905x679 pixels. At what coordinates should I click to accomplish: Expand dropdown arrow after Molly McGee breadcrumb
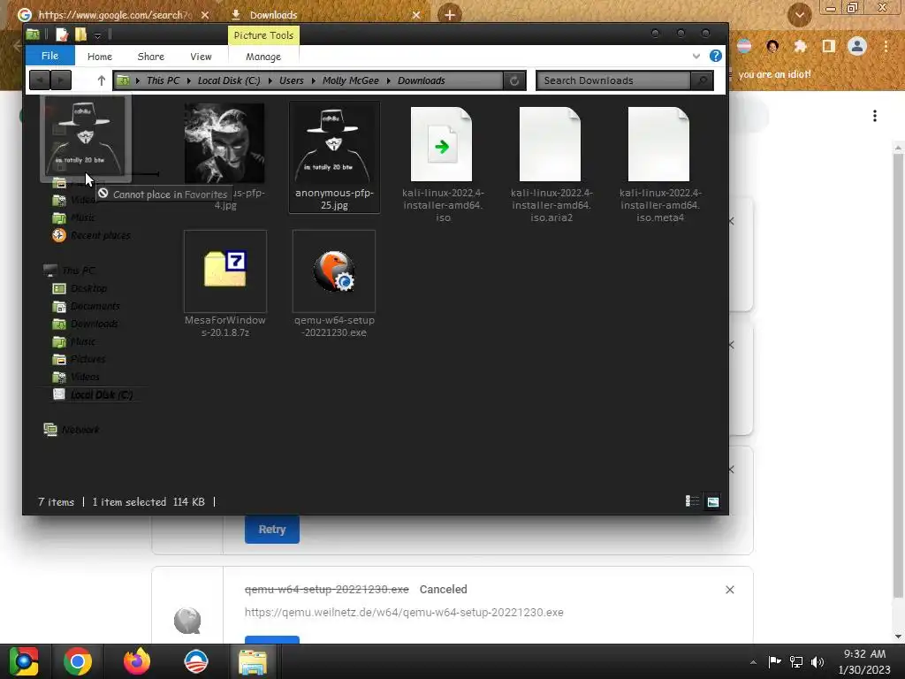tap(389, 80)
